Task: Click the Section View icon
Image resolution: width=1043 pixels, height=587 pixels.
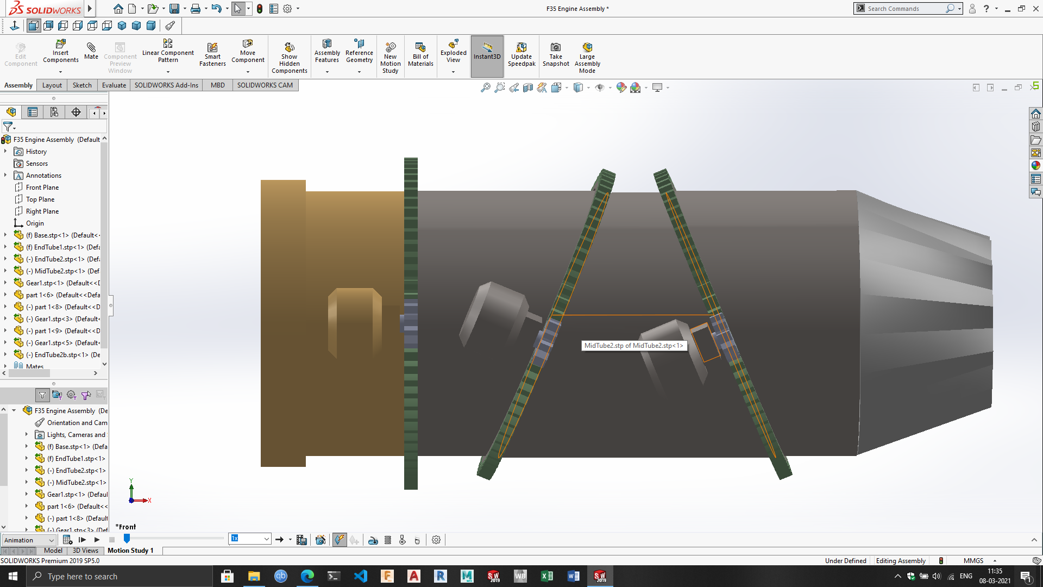Action: [527, 88]
